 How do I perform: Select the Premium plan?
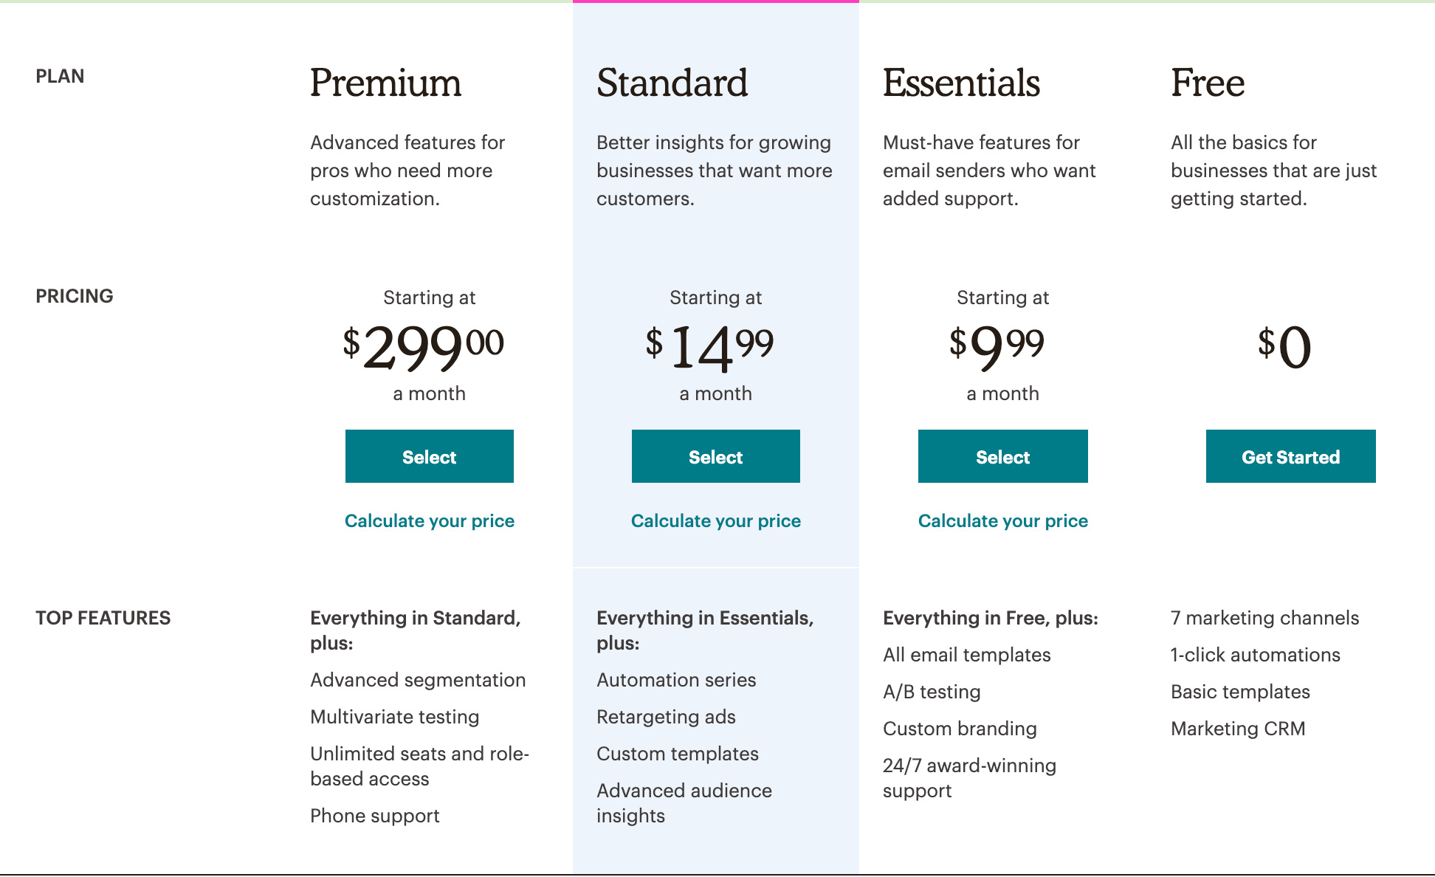pyautogui.click(x=429, y=456)
